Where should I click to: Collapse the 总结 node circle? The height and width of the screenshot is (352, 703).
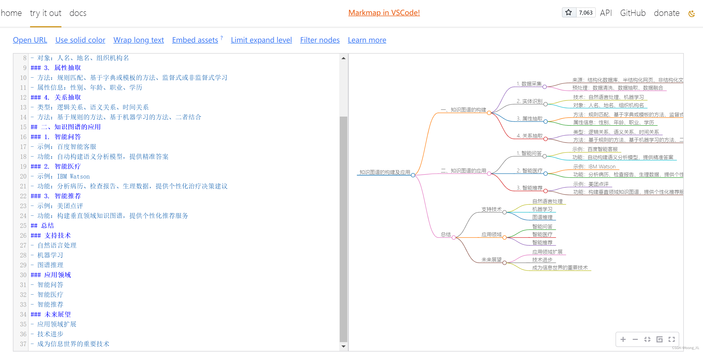click(453, 238)
